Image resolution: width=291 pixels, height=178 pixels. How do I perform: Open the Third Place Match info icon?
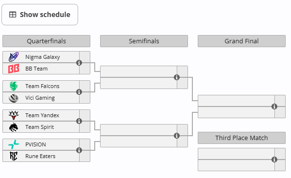pos(274,160)
